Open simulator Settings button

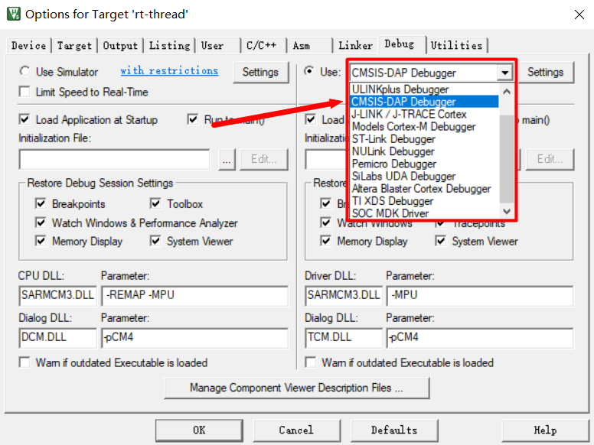coord(260,72)
